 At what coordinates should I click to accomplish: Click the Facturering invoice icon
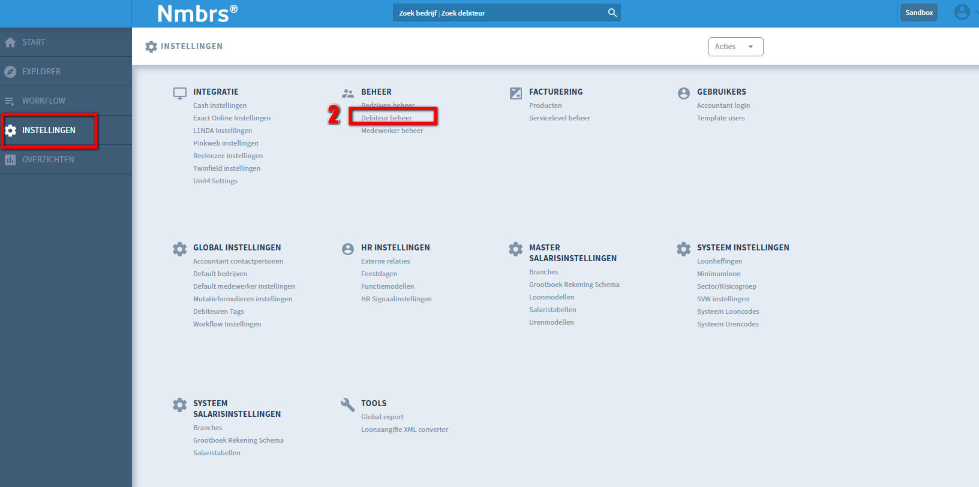516,93
